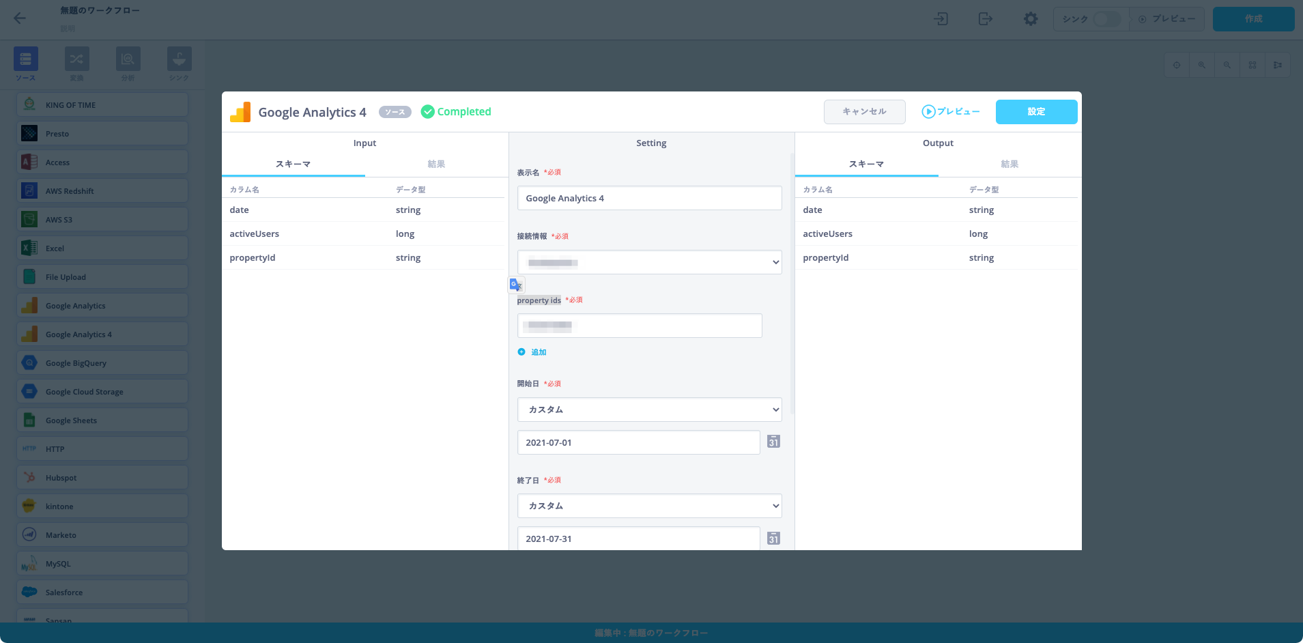Viewport: 1303px width, 643px height.
Task: Click canvas fit-to-screen icon
Action: [x=1252, y=65]
